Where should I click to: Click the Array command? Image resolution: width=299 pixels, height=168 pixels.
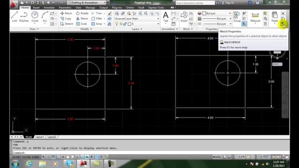[x=97, y=24]
